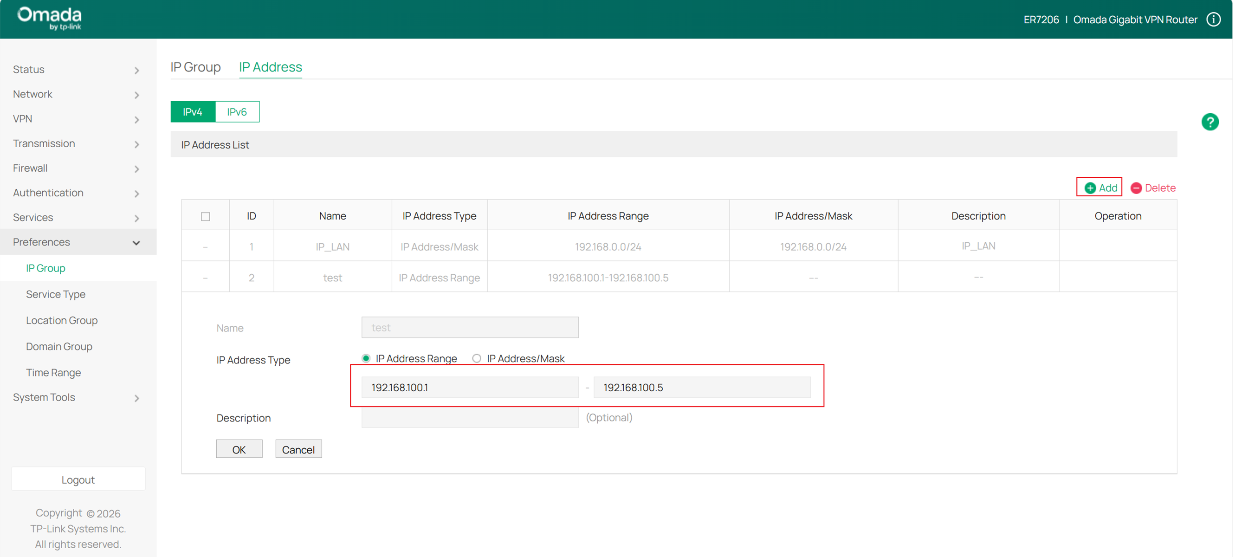Open Service Type in sidebar
This screenshot has height=557, width=1235.
point(56,294)
